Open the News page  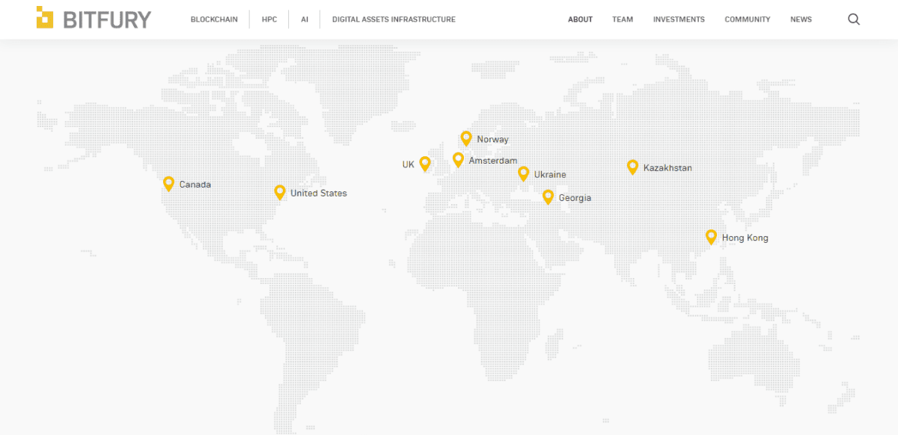tap(801, 19)
